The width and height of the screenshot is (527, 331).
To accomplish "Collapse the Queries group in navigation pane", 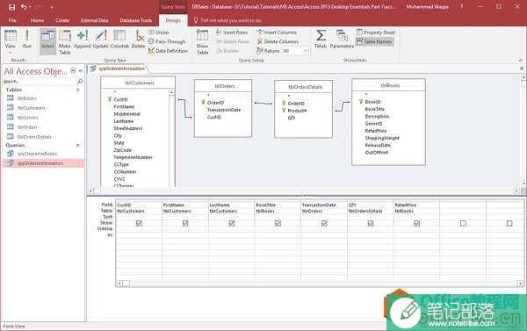I will [x=78, y=145].
